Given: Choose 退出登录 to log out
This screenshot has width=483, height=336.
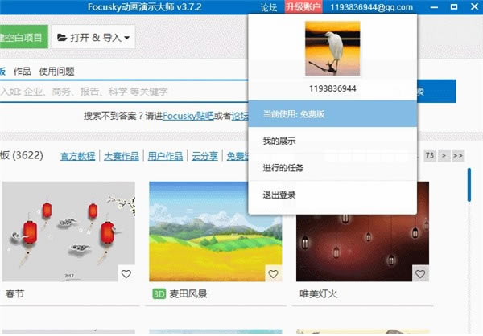Looking at the screenshot, I should 332,195.
